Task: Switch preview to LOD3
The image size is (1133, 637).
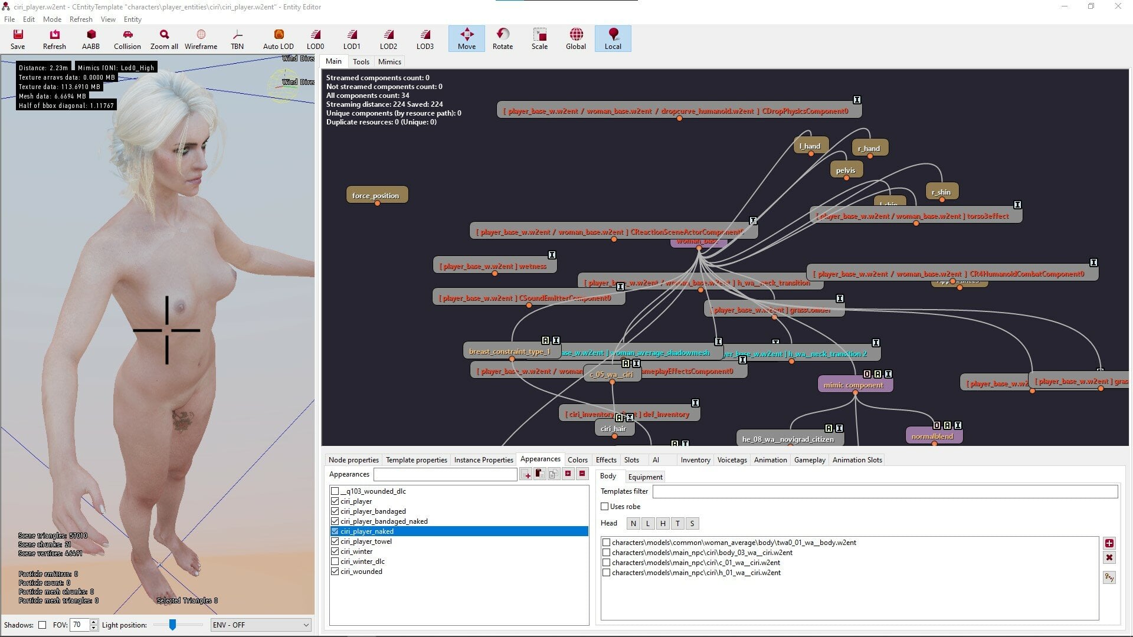Action: pyautogui.click(x=425, y=39)
